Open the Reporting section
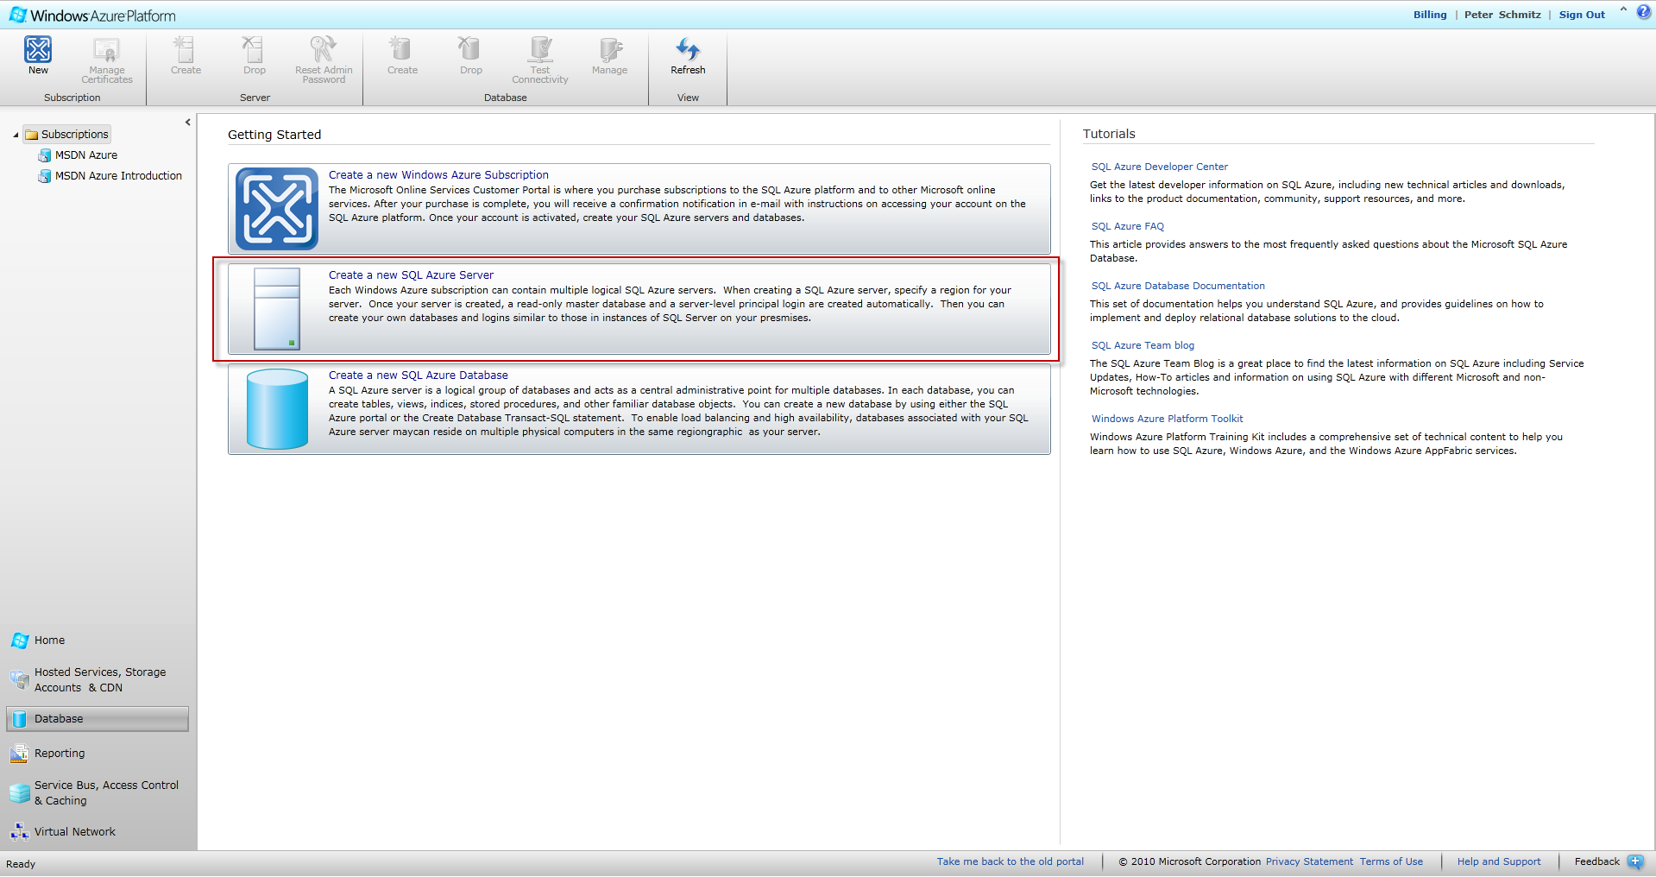The height and width of the screenshot is (877, 1656). click(x=60, y=754)
